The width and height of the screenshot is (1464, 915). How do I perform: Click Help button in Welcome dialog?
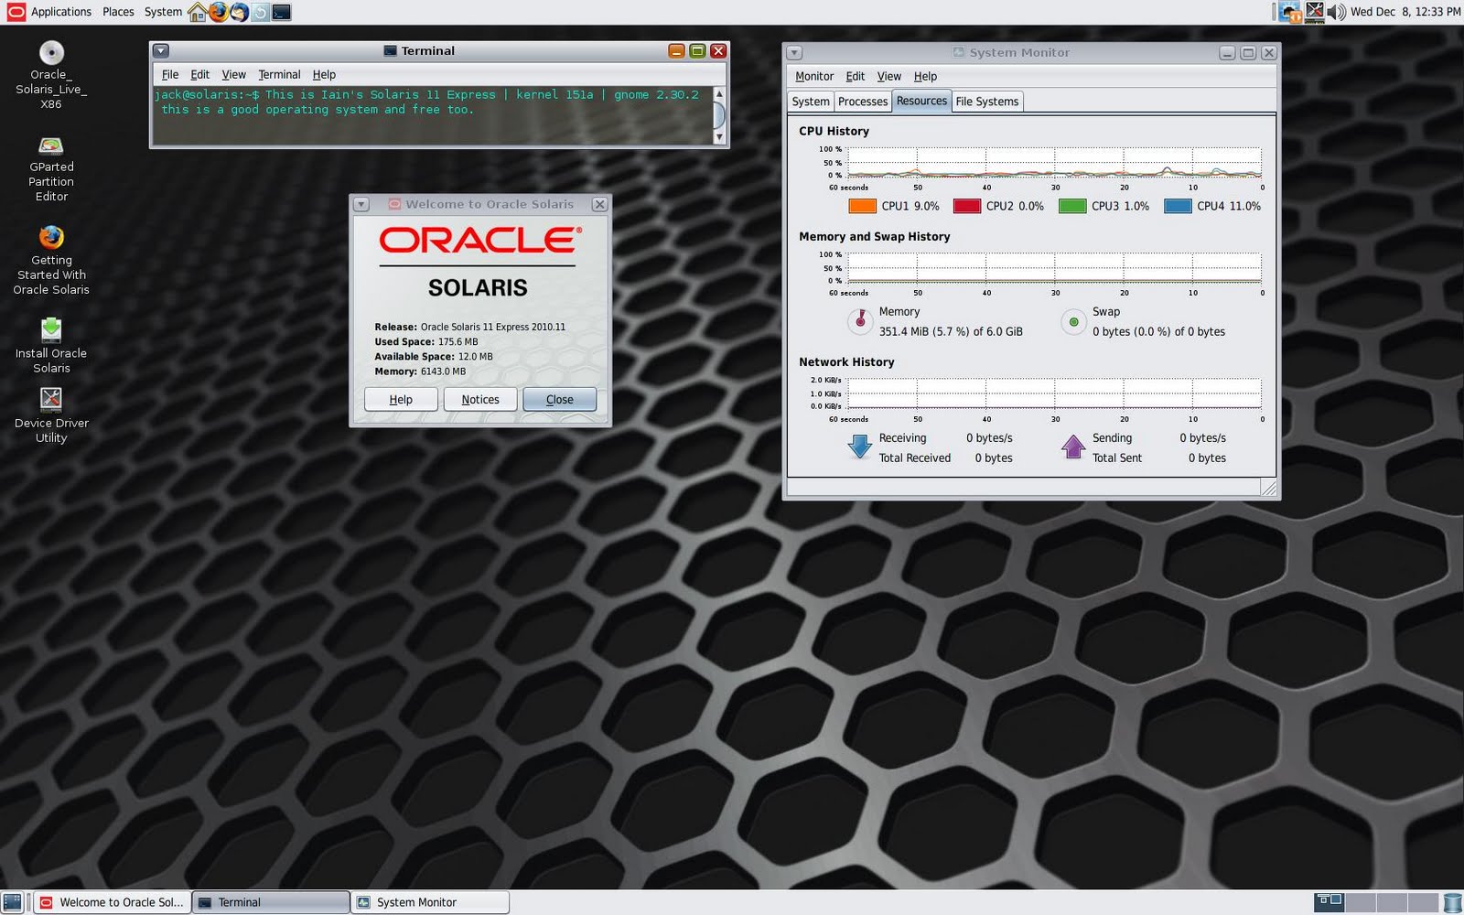(x=401, y=400)
